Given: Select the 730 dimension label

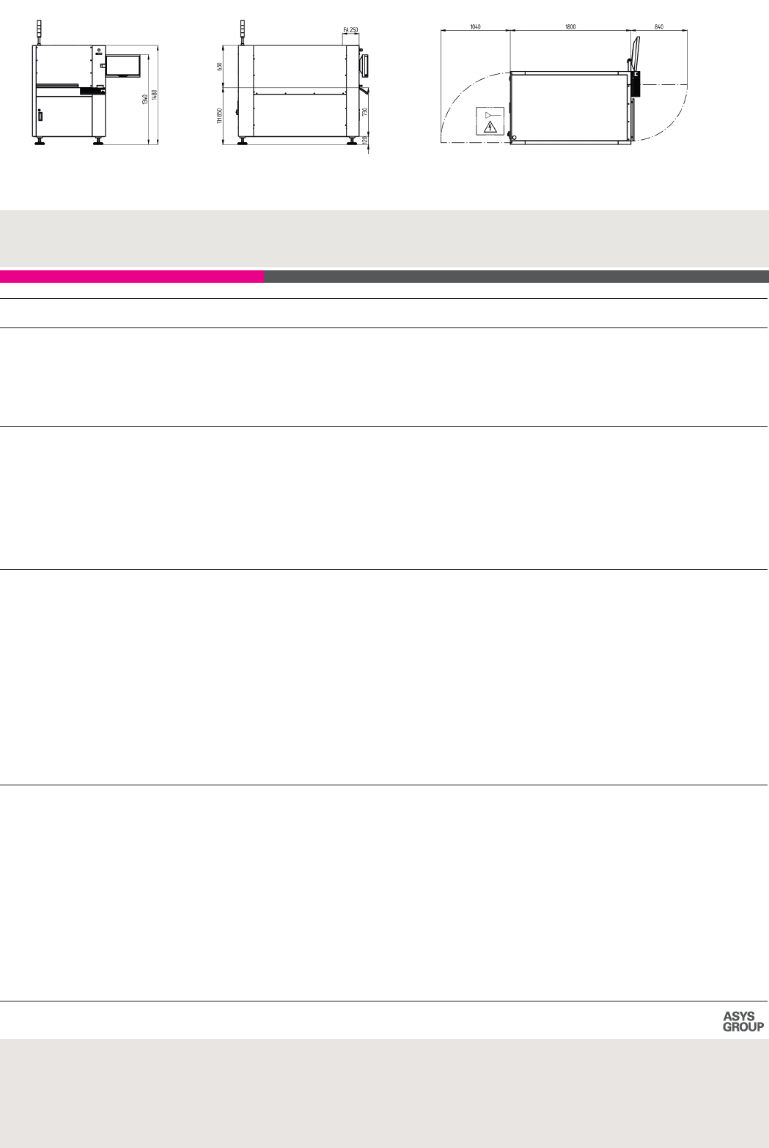Looking at the screenshot, I should coord(364,112).
